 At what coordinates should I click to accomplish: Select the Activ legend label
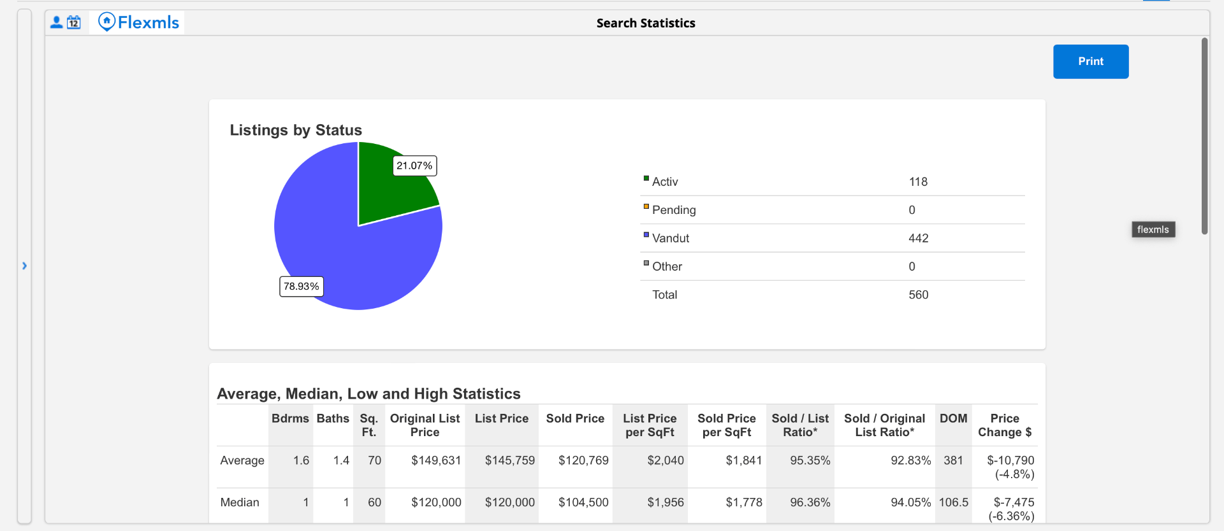click(x=665, y=182)
